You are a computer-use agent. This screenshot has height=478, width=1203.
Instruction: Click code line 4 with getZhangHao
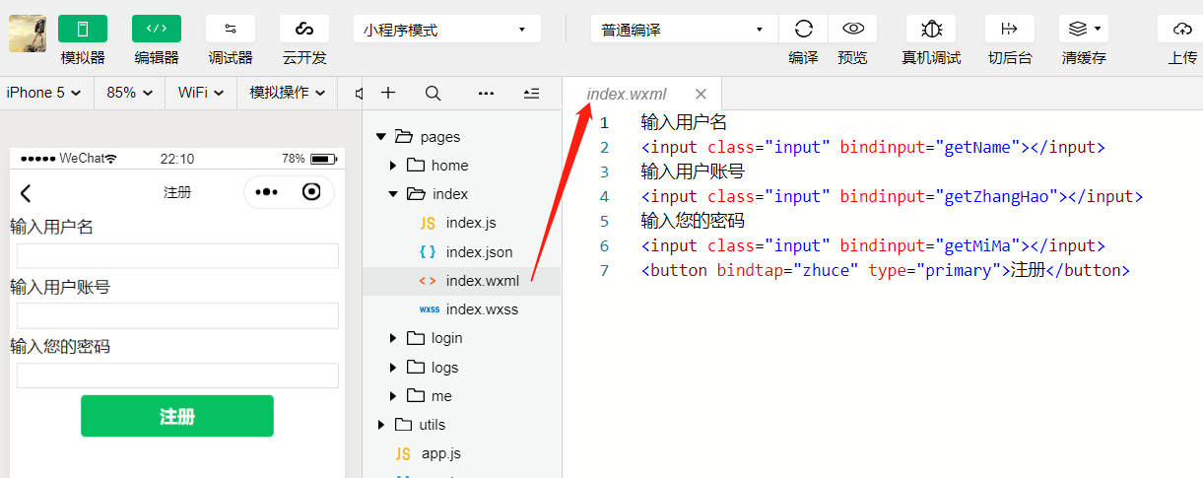point(892,196)
